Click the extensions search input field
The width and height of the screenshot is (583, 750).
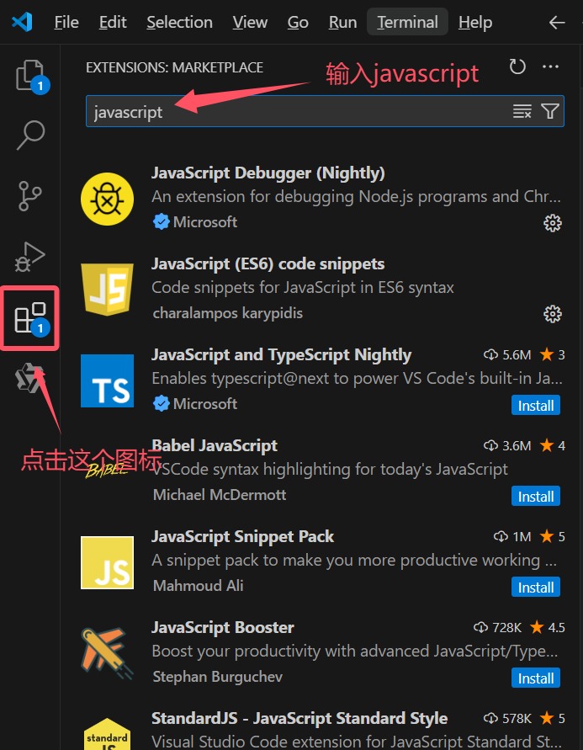(294, 112)
